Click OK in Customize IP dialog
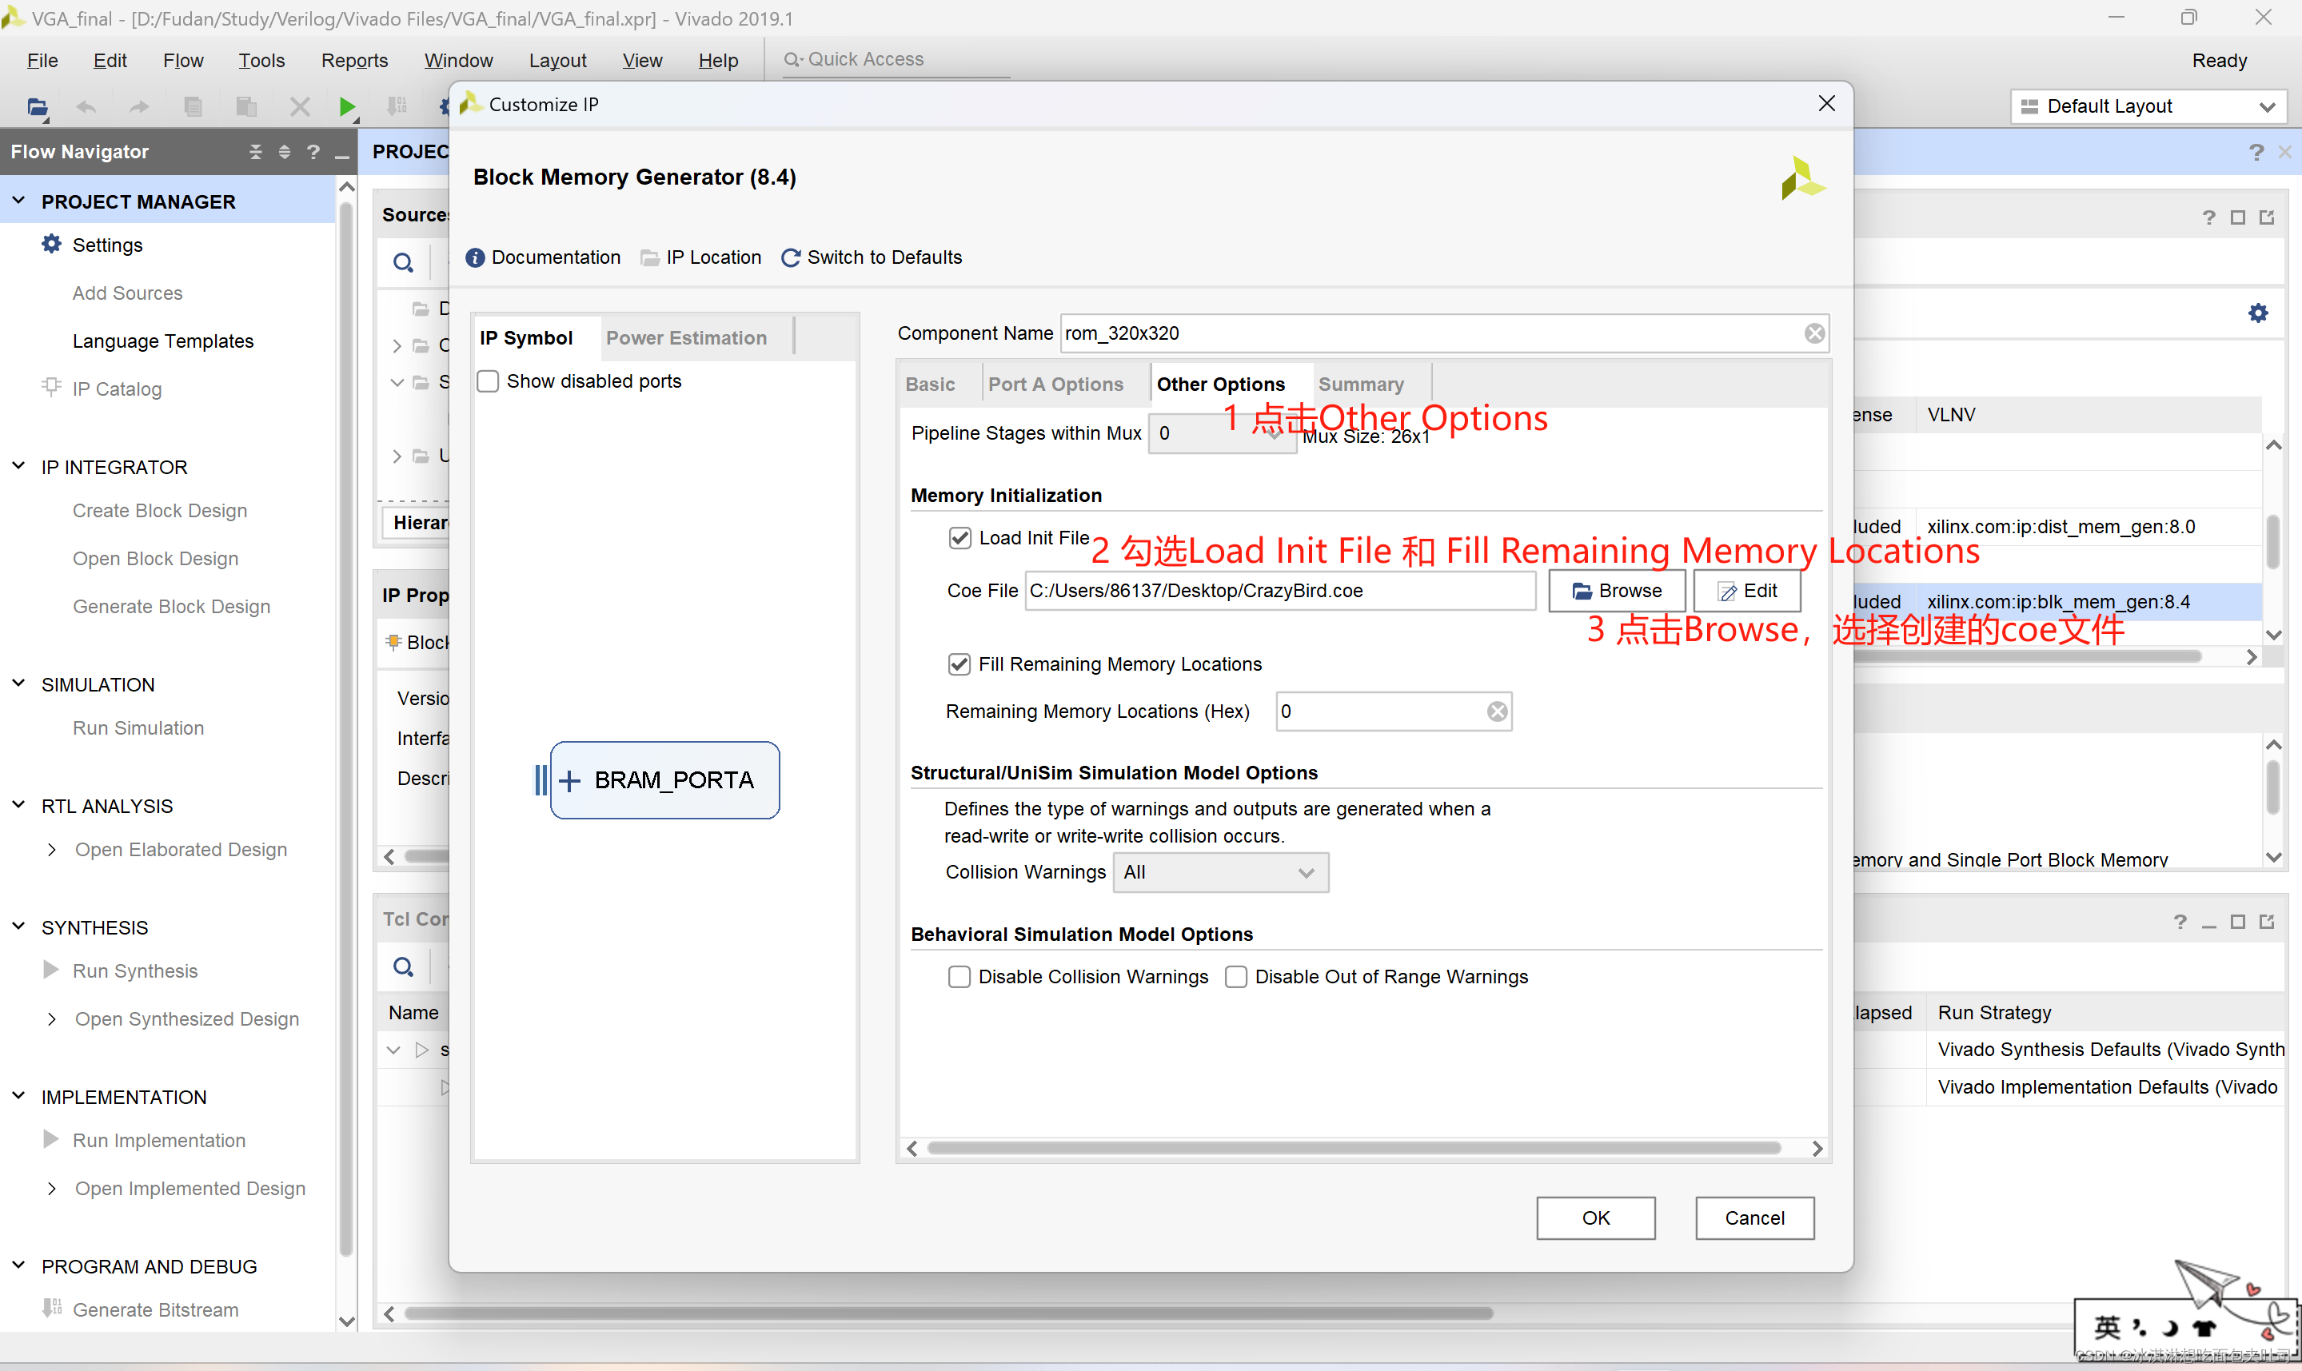The image size is (2302, 1371). click(x=1595, y=1218)
